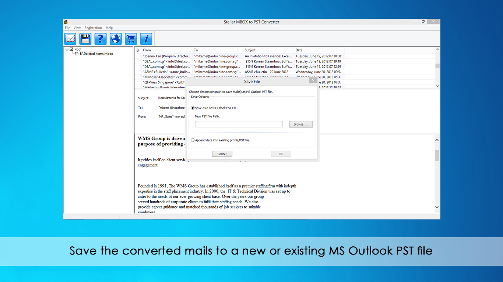Click the attachment column header icon
Image resolution: width=503 pixels, height=282 pixels.
click(x=138, y=50)
